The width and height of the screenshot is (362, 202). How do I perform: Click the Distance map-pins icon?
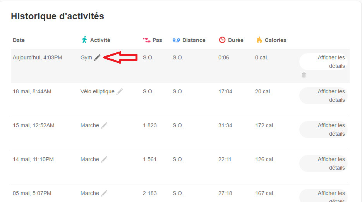[177, 40]
